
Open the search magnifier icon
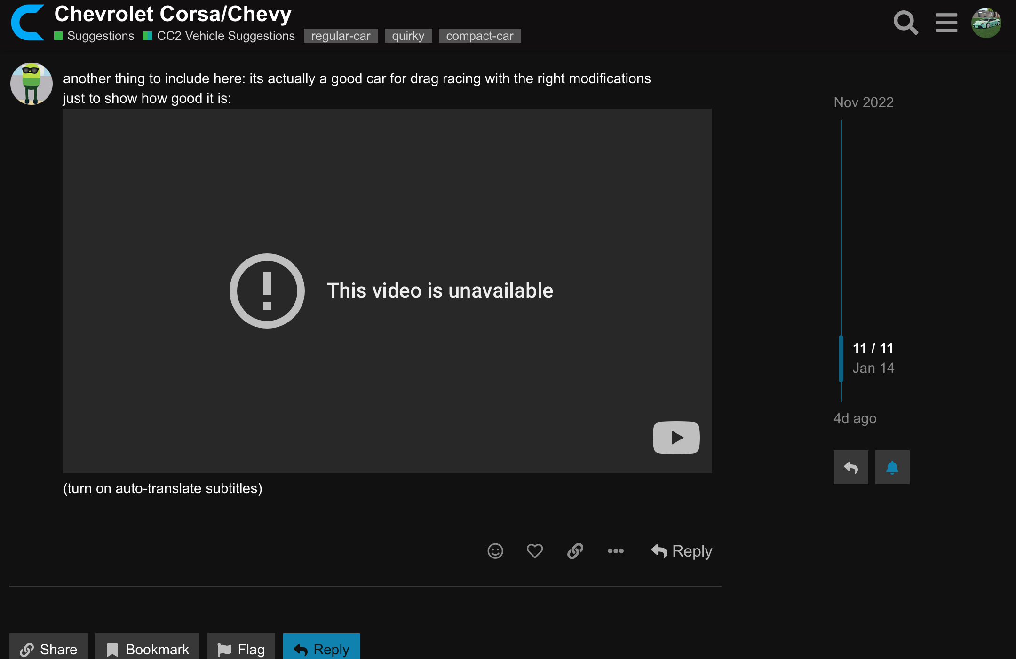tap(905, 23)
